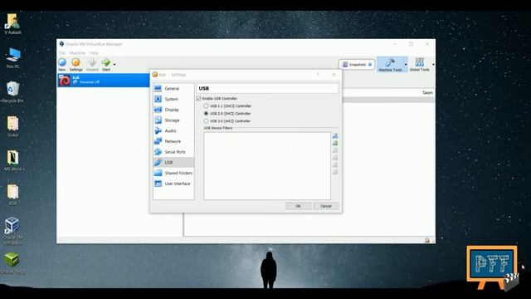Open the User Interface settings category
Viewport: 531px width, 299px height.
(173, 184)
